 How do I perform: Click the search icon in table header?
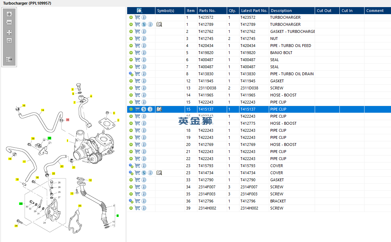[x=140, y=11]
